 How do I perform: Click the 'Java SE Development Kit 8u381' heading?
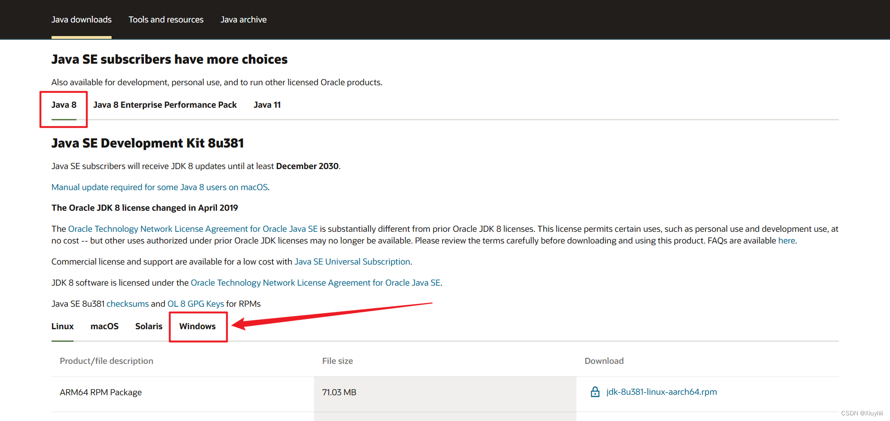(x=148, y=143)
